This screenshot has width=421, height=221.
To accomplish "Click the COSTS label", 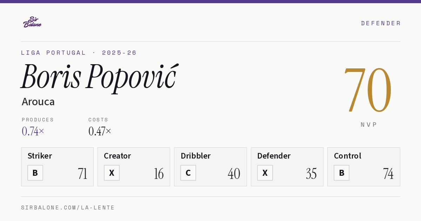I will (x=99, y=120).
